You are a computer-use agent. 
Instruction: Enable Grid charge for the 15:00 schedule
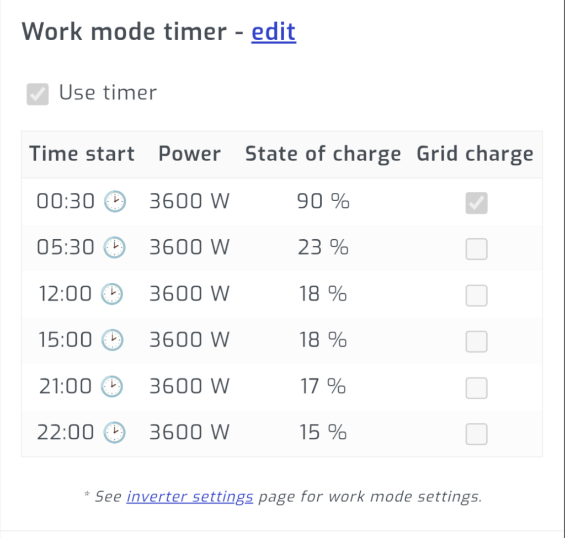point(476,342)
